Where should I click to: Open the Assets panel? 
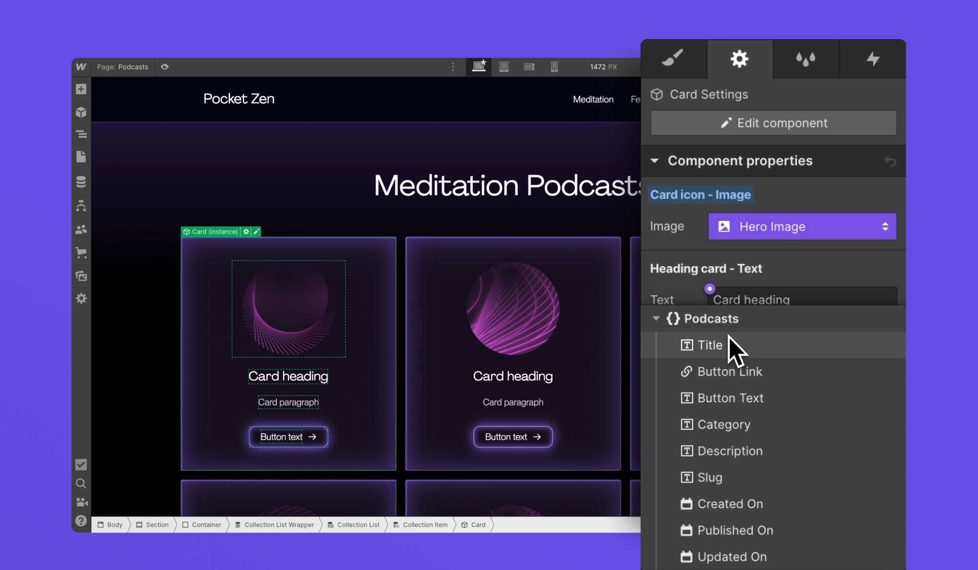coord(81,276)
